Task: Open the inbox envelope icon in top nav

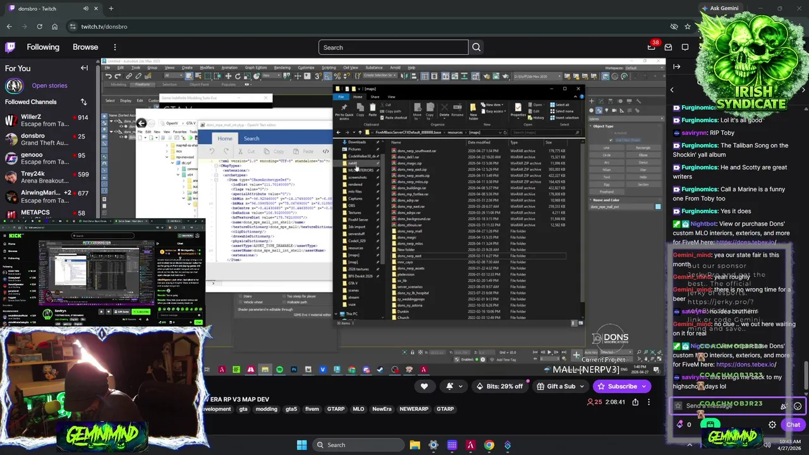Action: pos(668,47)
